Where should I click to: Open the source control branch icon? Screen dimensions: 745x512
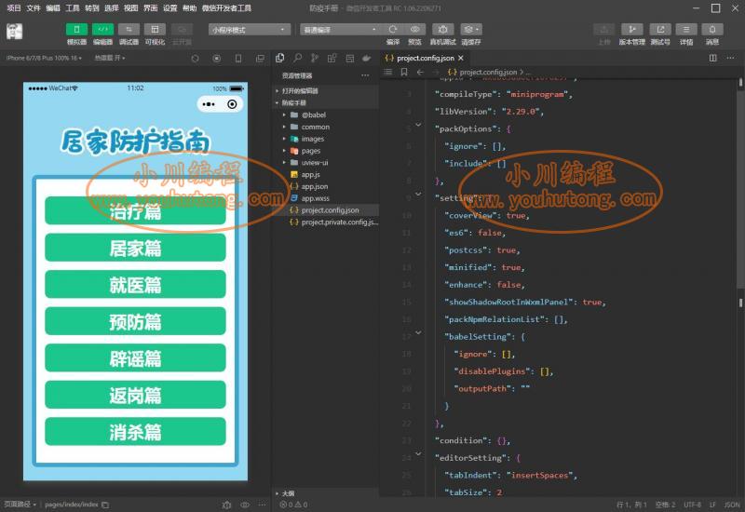click(x=315, y=58)
